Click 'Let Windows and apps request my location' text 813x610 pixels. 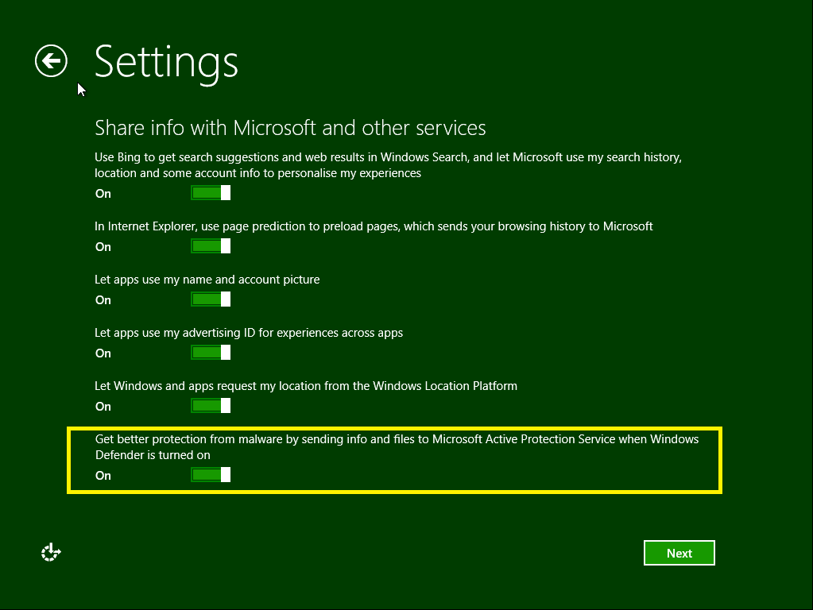coord(306,386)
